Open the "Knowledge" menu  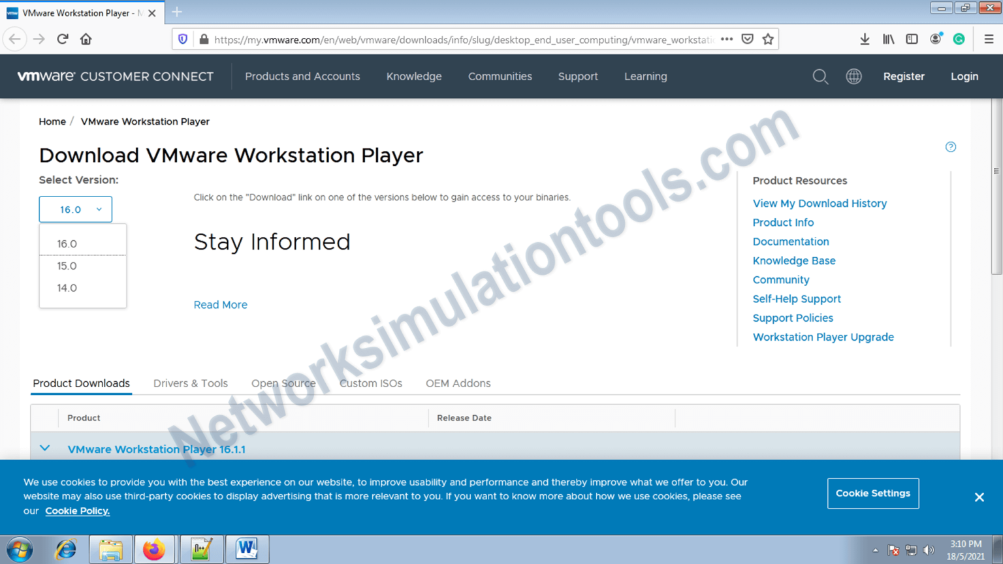414,76
